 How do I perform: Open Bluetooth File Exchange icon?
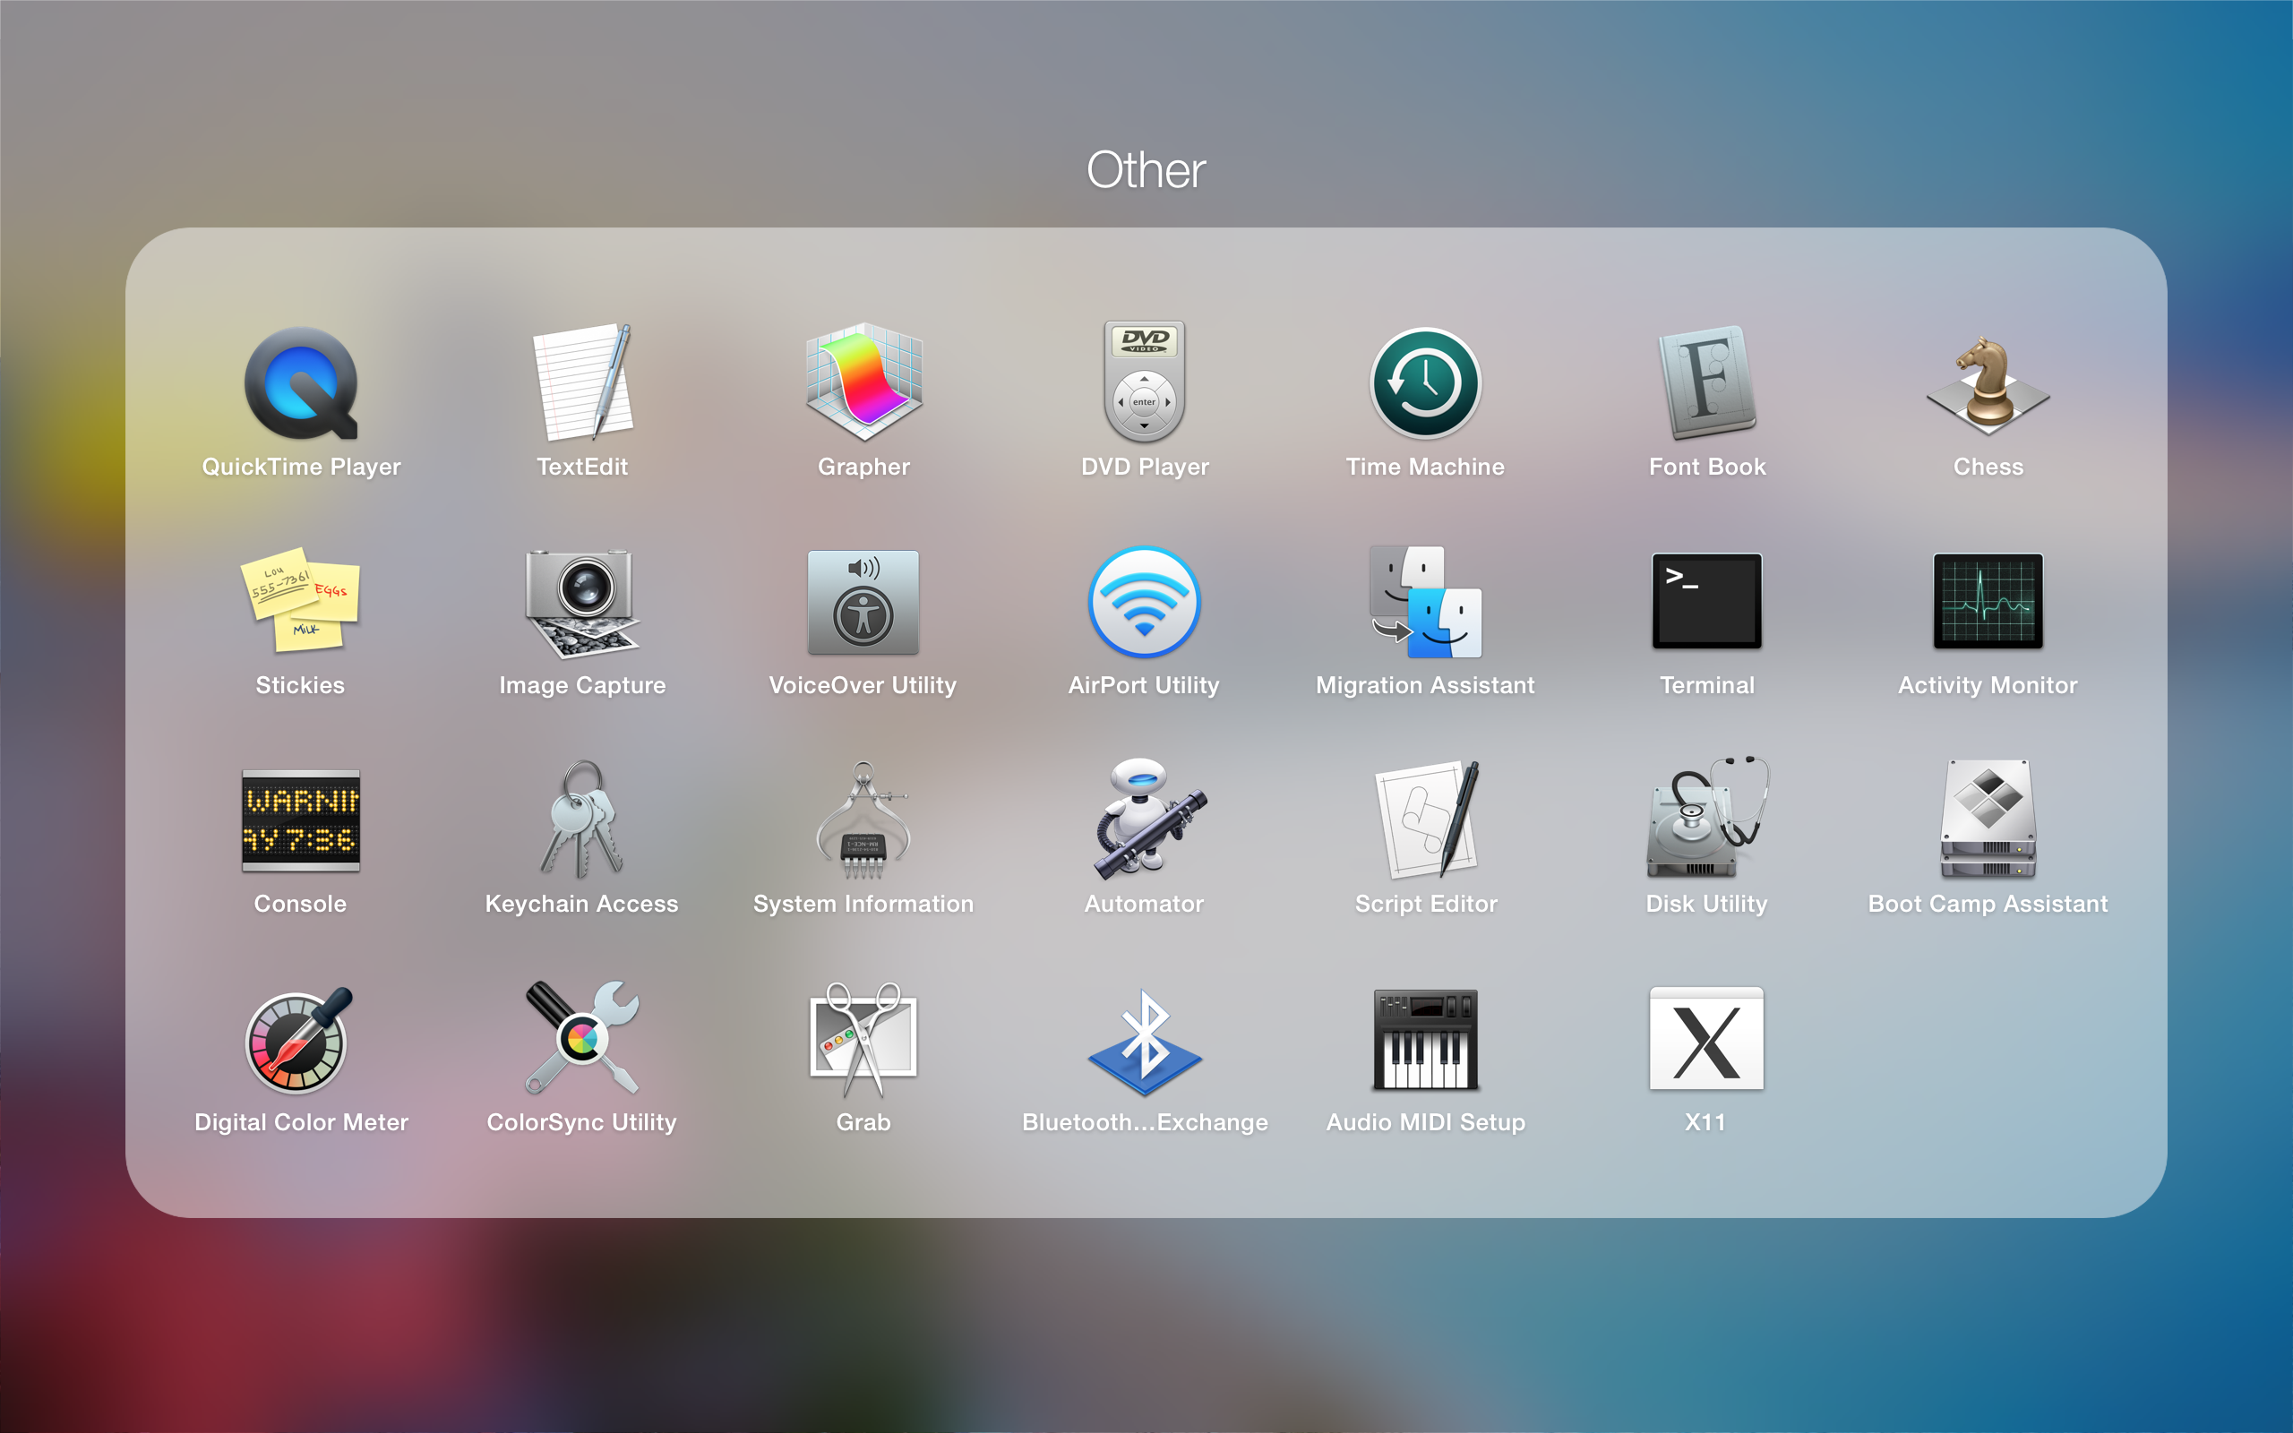[x=1145, y=1043]
